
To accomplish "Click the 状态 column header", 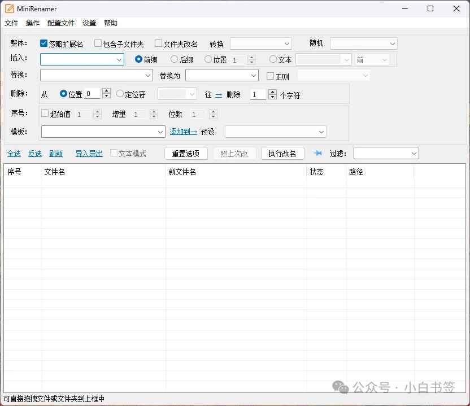I will [327, 172].
